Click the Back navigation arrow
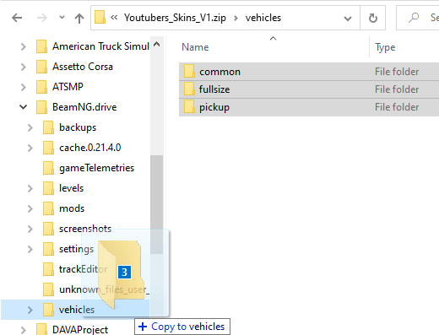 tap(17, 18)
